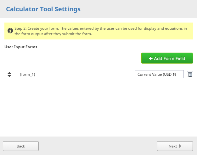Delete form_1 using the trash icon
The height and width of the screenshot is (155, 197).
190,74
